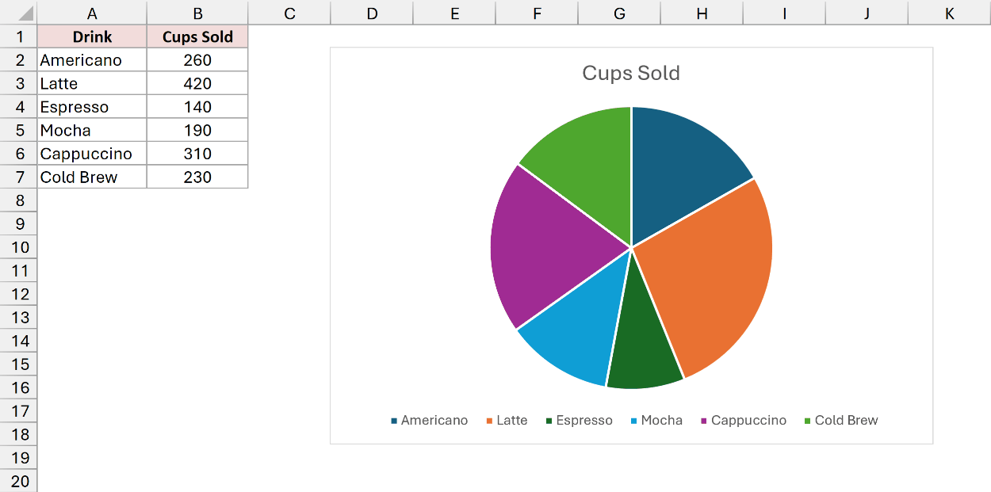Select the Cappuccino cell in column A
The width and height of the screenshot is (991, 492).
click(92, 154)
